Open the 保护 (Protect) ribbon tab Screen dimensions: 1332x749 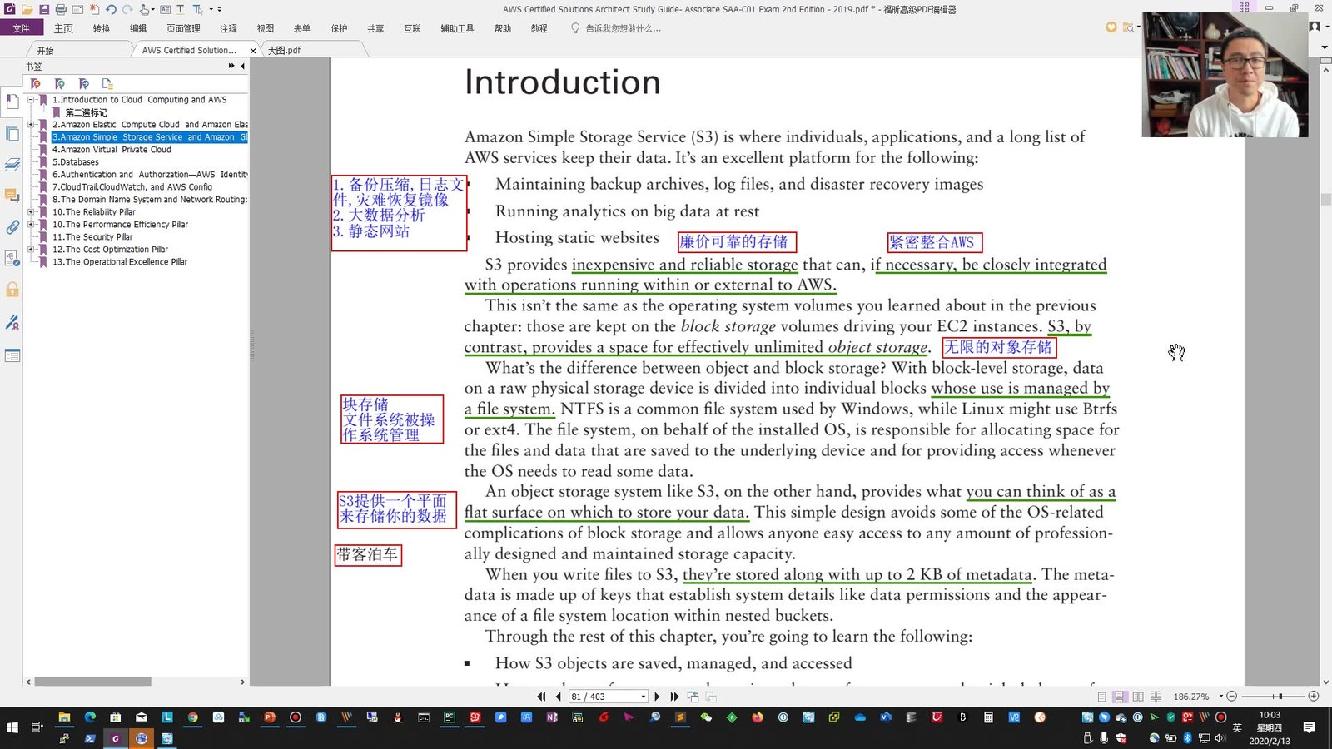339,28
